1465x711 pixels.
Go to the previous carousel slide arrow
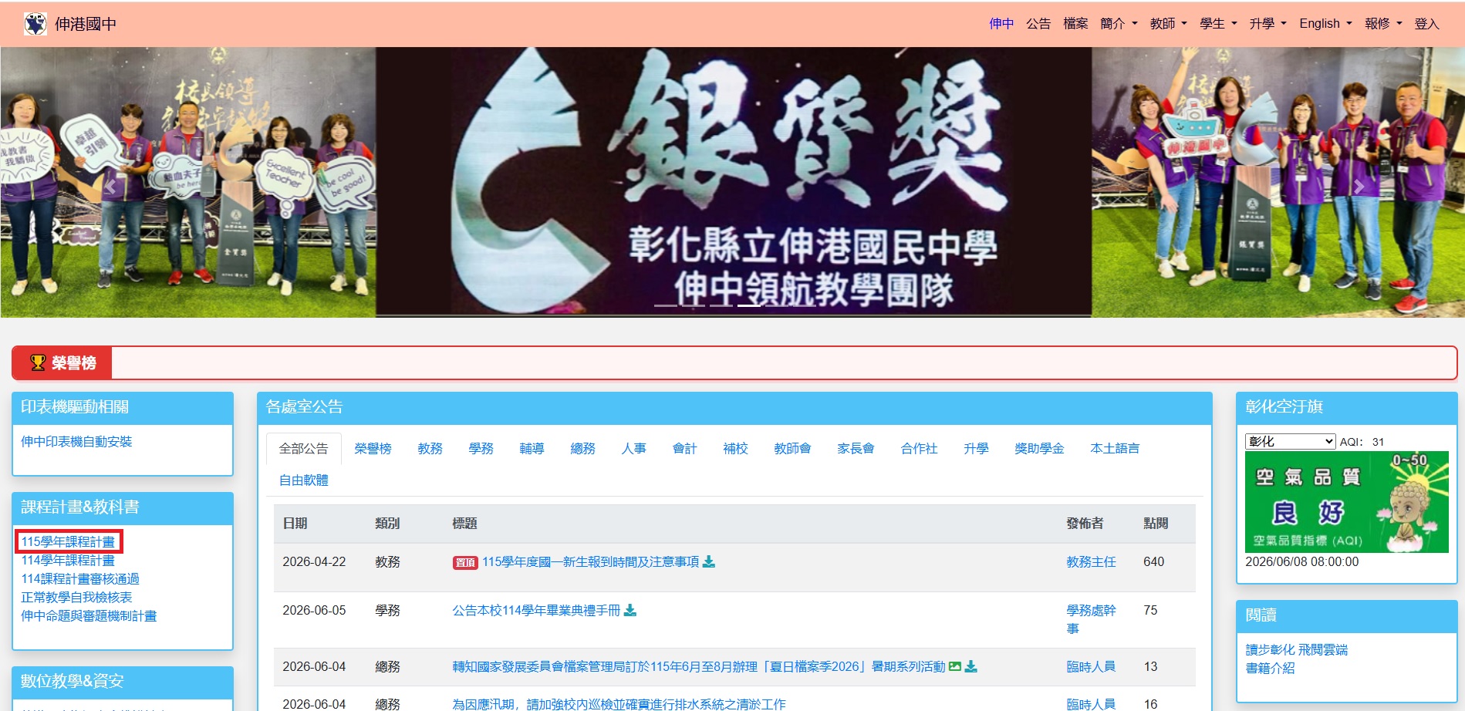(110, 187)
